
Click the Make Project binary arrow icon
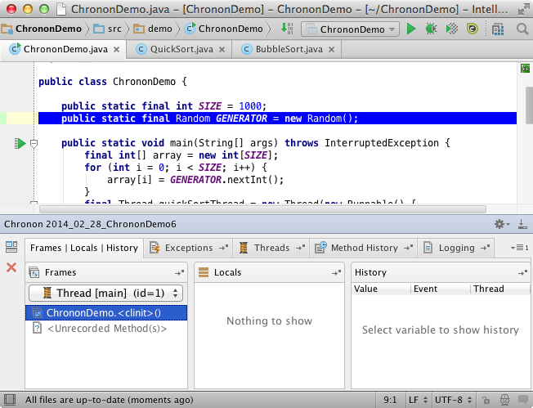click(287, 29)
